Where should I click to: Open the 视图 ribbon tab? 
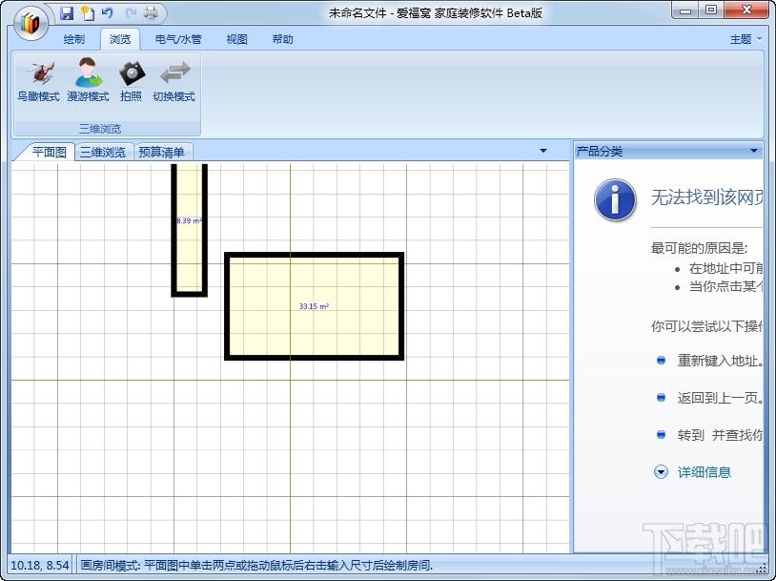[x=236, y=39]
